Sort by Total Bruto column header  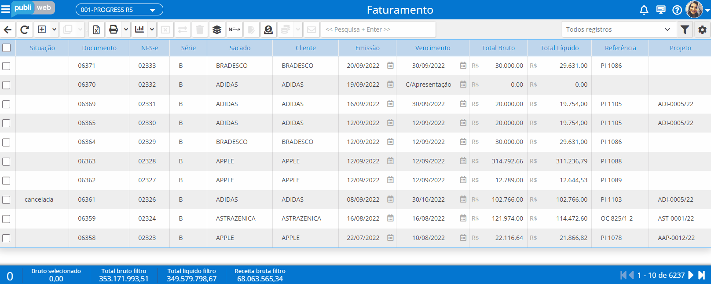point(498,48)
